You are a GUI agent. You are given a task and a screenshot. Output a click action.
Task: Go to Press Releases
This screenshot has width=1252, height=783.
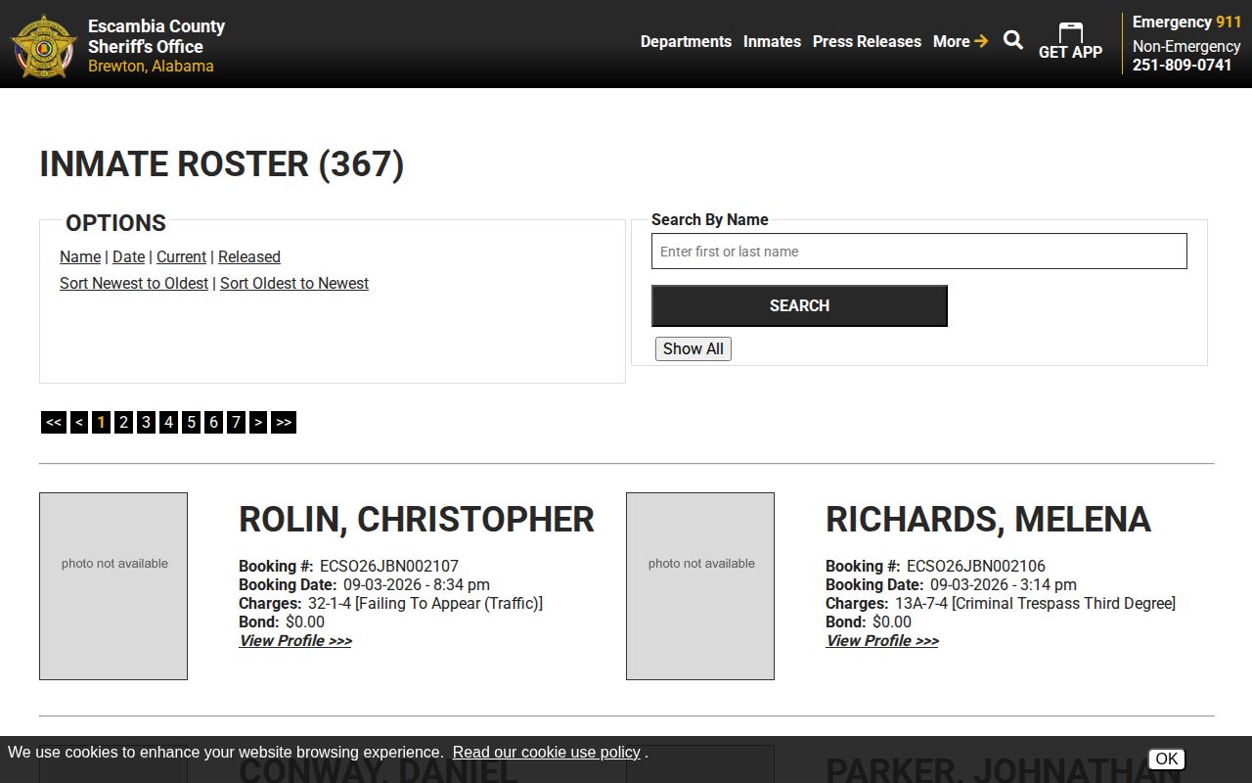(x=867, y=41)
